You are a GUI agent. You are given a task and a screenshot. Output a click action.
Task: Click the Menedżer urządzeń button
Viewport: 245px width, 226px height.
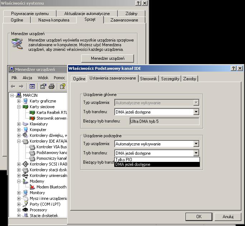point(108,58)
